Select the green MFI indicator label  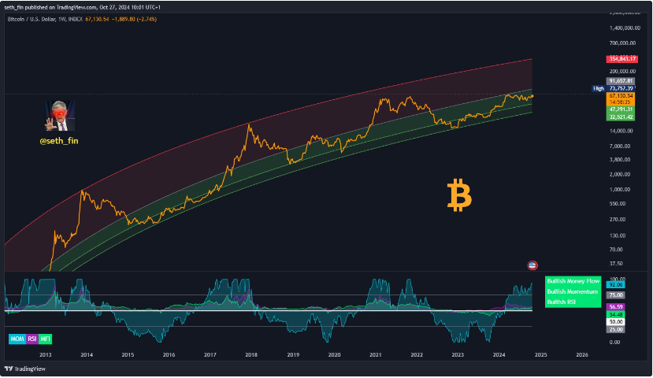45,339
